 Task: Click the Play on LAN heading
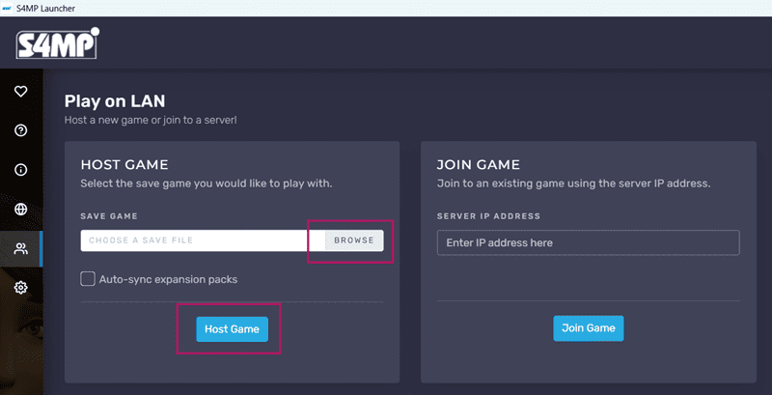(x=115, y=101)
